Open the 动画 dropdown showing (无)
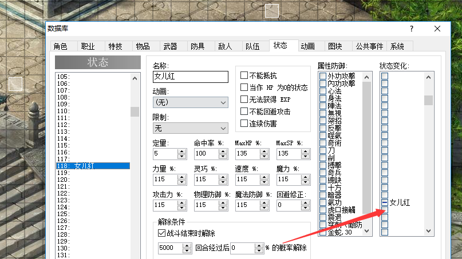The height and width of the screenshot is (259, 462). [x=190, y=102]
